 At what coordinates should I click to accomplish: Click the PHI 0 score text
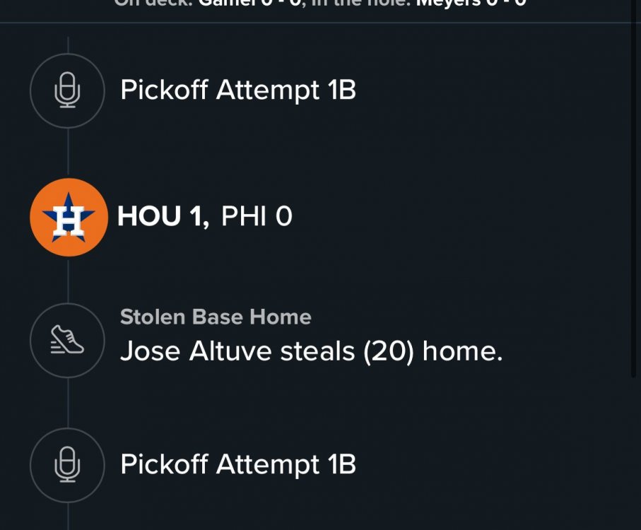[x=257, y=217]
